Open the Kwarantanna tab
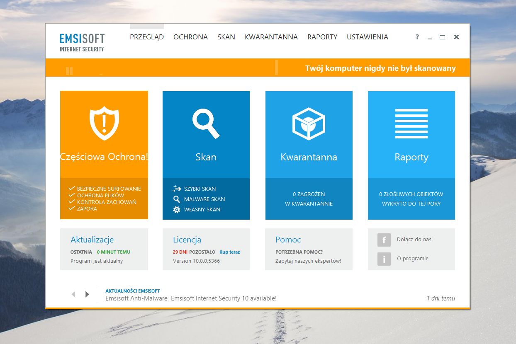The width and height of the screenshot is (516, 344). point(271,37)
